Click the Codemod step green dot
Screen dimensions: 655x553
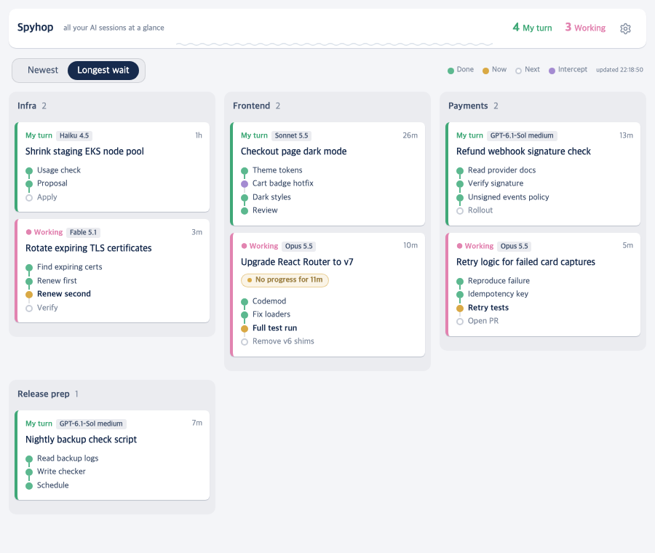(x=245, y=301)
